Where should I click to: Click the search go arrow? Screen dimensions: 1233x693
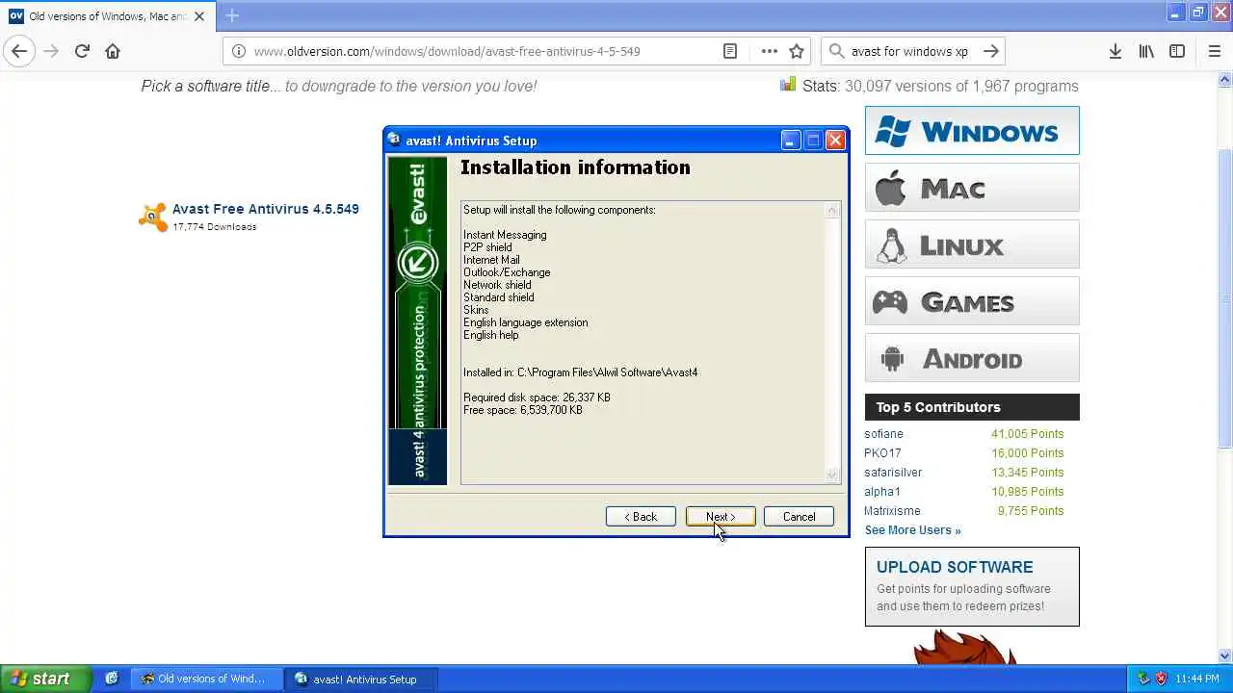(x=990, y=51)
